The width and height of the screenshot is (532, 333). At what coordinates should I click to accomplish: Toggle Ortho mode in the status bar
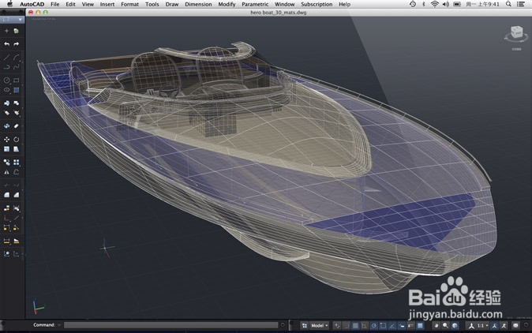[365, 325]
